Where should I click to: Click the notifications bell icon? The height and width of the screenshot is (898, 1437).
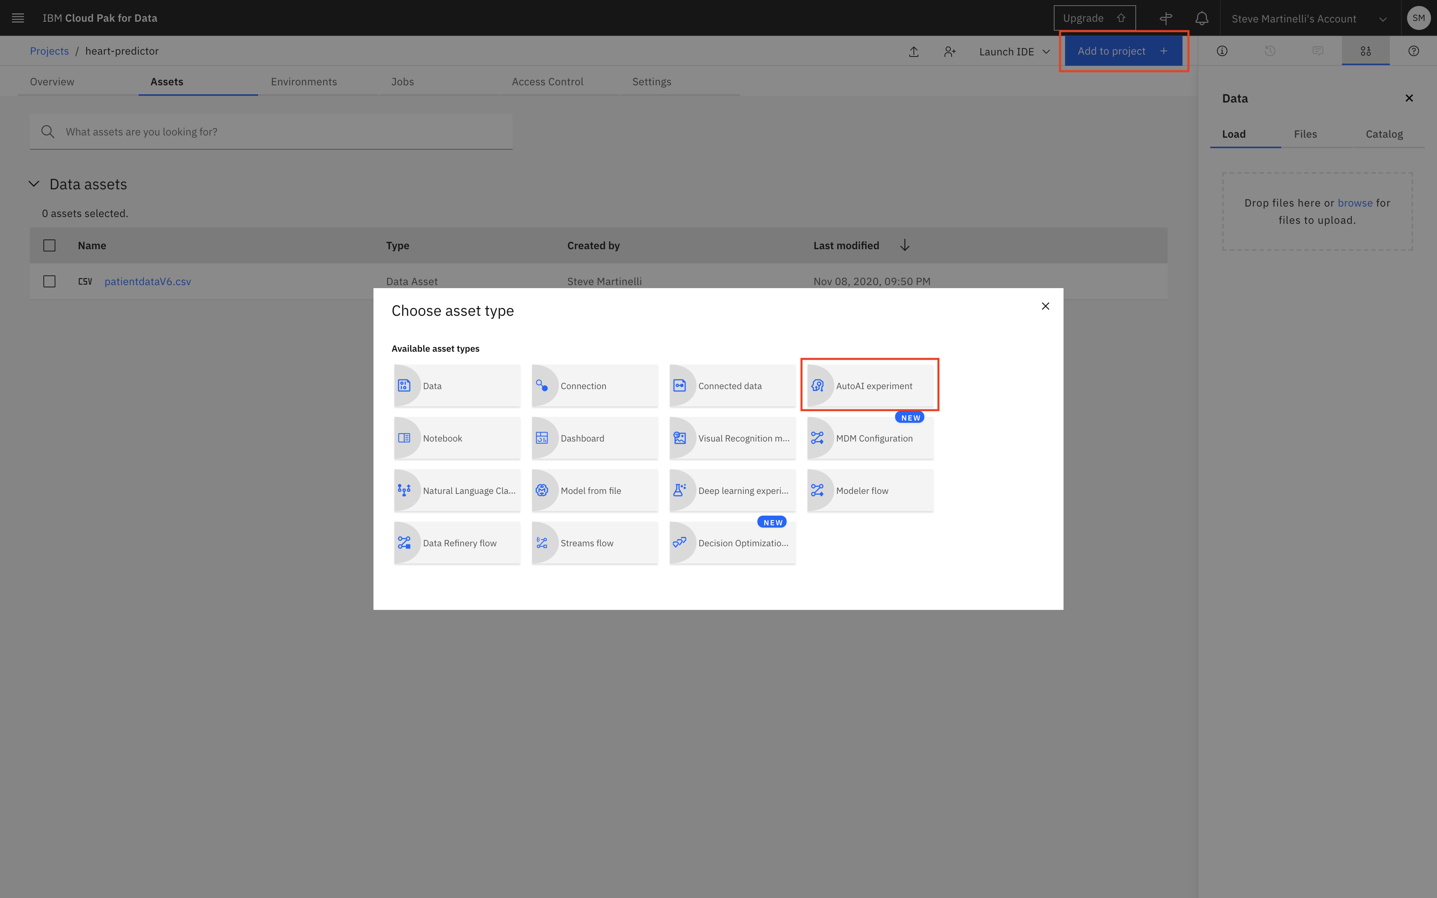1201,18
